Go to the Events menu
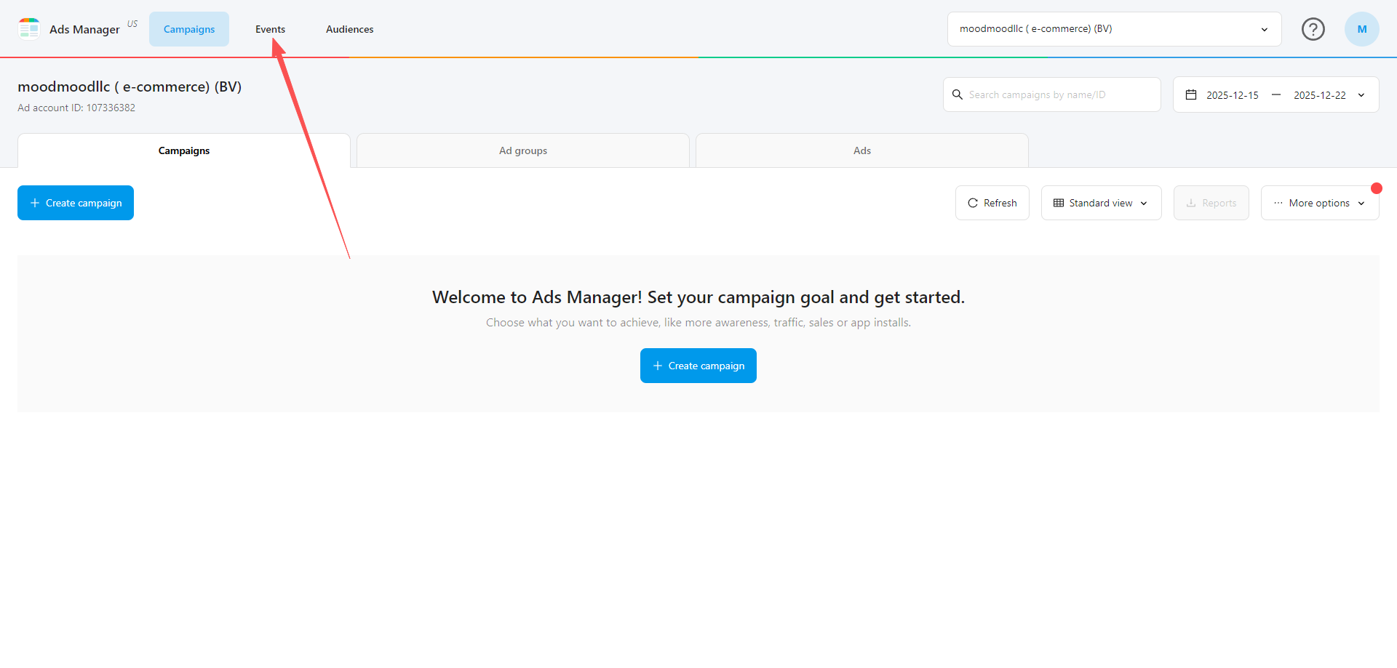 coord(270,29)
